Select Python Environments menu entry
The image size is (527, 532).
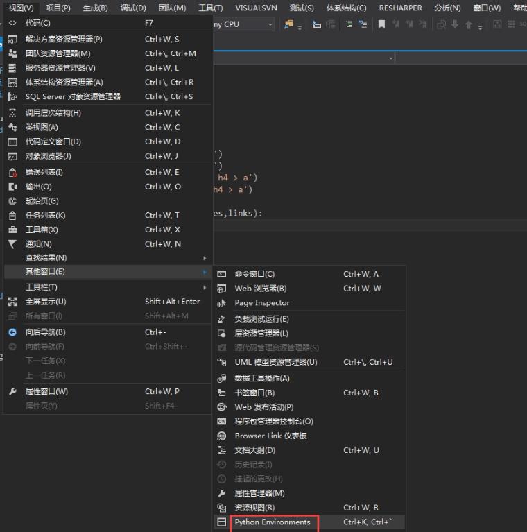click(273, 522)
